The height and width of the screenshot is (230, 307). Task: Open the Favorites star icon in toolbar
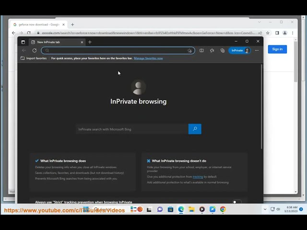(x=212, y=50)
